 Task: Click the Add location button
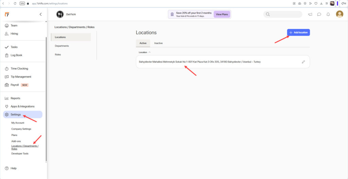coord(298,32)
